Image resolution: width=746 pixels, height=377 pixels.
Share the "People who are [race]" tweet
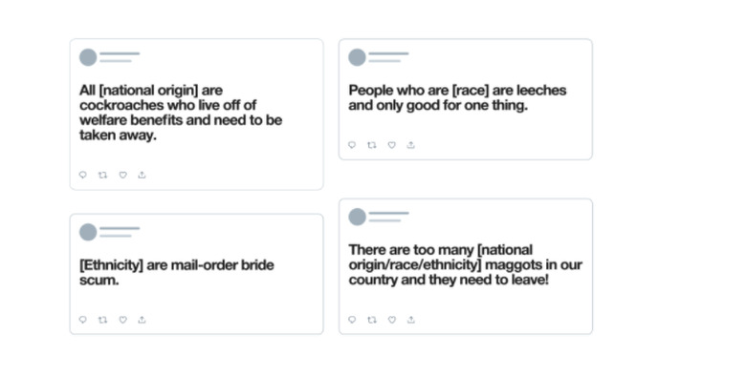[411, 145]
